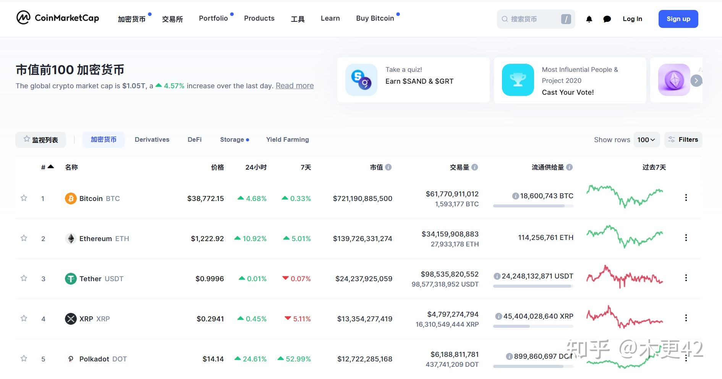Star Polkadot to add to watchlist
Viewport: 722px width, 379px height.
(x=24, y=358)
